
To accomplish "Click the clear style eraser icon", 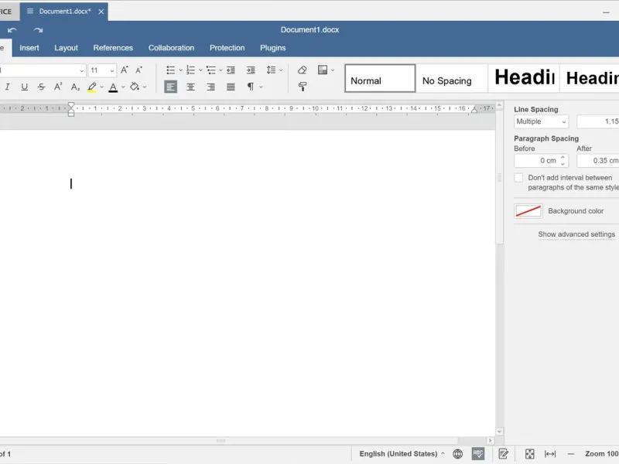I will pyautogui.click(x=303, y=70).
